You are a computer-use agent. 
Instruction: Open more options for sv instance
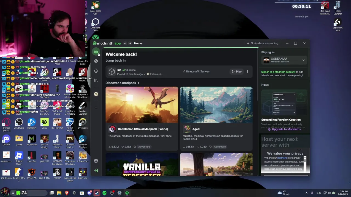click(x=247, y=72)
